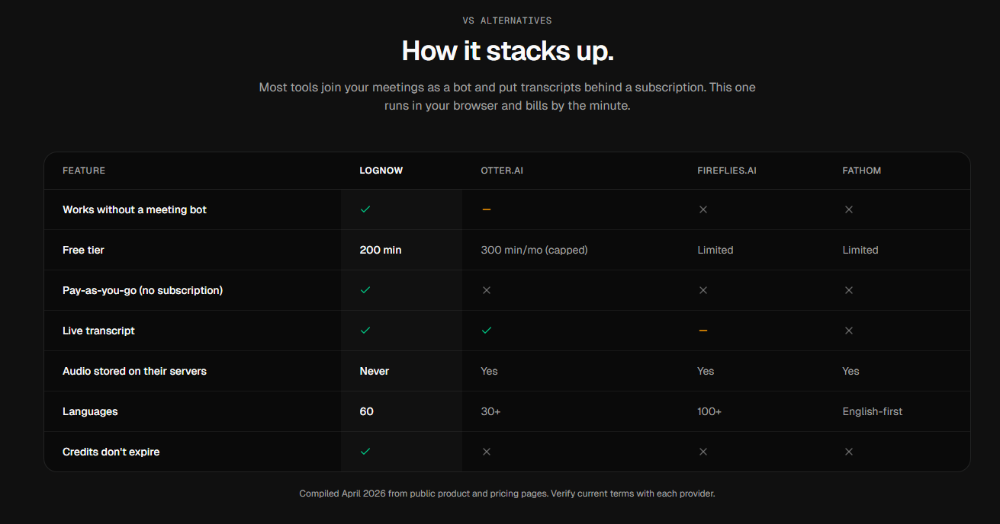Click the FIREFLIES.AI column header
Screen dimensions: 1000x524
click(x=727, y=171)
